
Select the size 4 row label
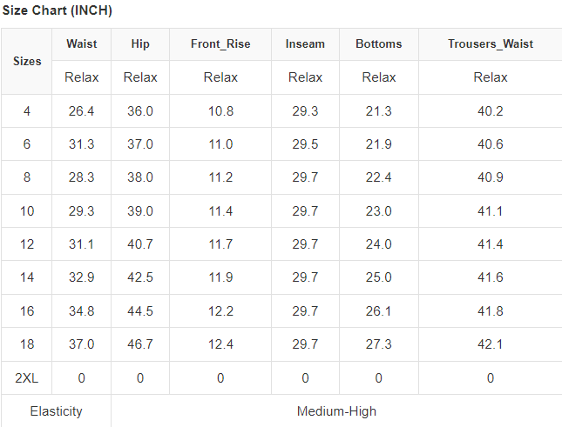(x=27, y=111)
